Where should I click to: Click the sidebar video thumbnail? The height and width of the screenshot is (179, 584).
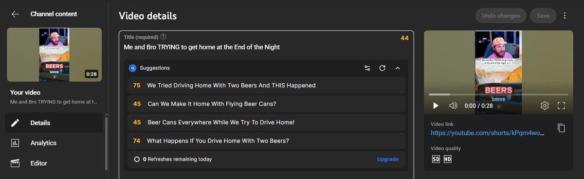(54, 54)
